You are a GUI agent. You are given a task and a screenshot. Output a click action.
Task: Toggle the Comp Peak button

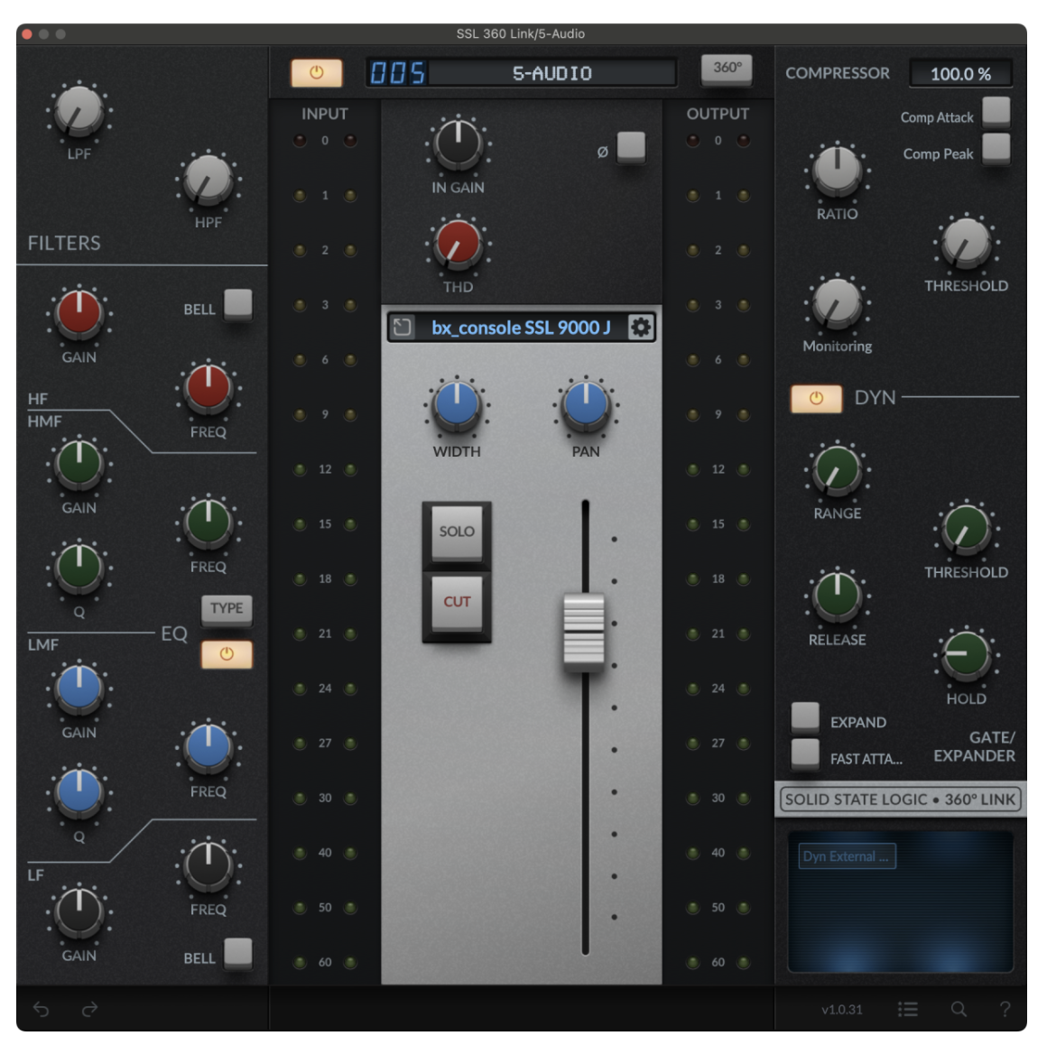996,148
